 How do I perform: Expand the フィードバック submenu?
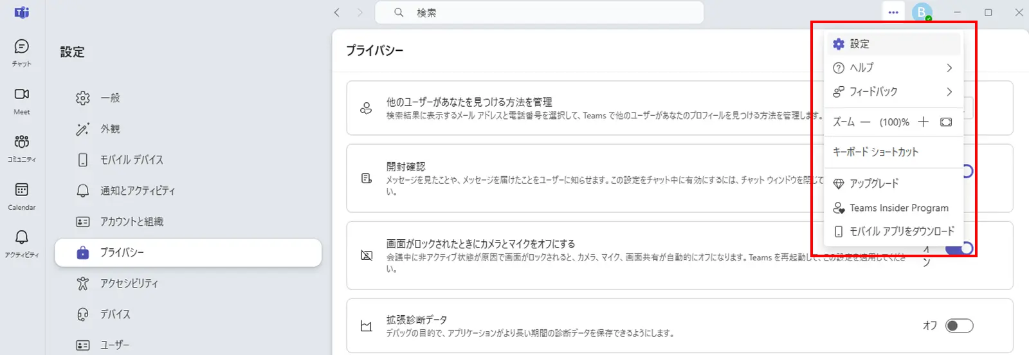point(893,92)
